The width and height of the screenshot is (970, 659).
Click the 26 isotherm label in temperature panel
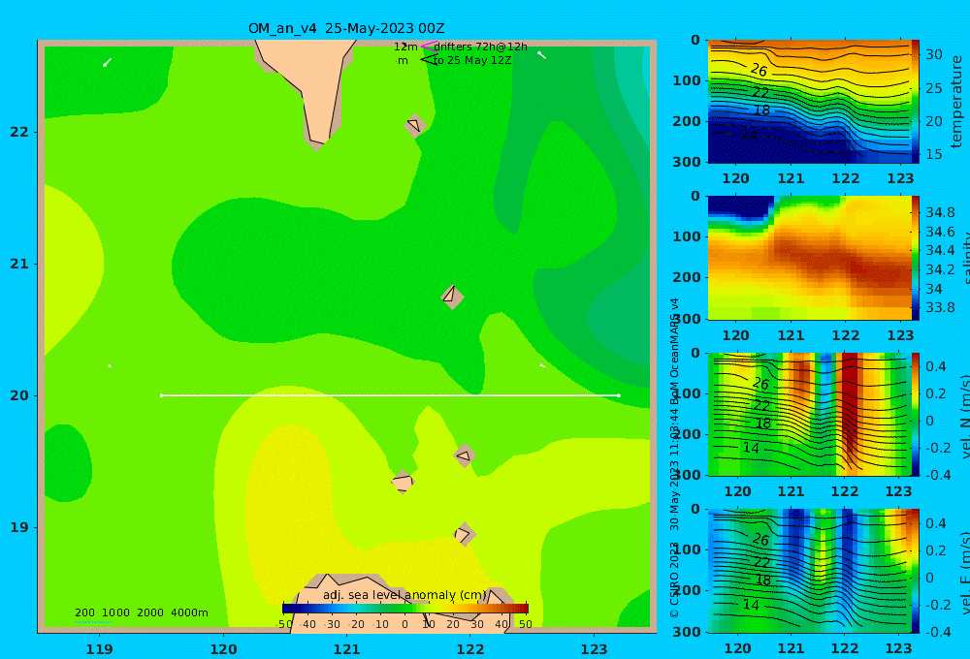[759, 71]
